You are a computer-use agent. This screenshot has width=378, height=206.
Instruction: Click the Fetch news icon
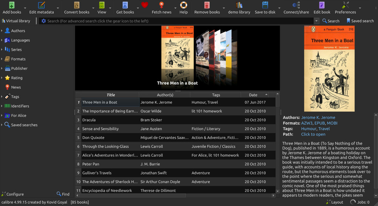[x=161, y=5]
